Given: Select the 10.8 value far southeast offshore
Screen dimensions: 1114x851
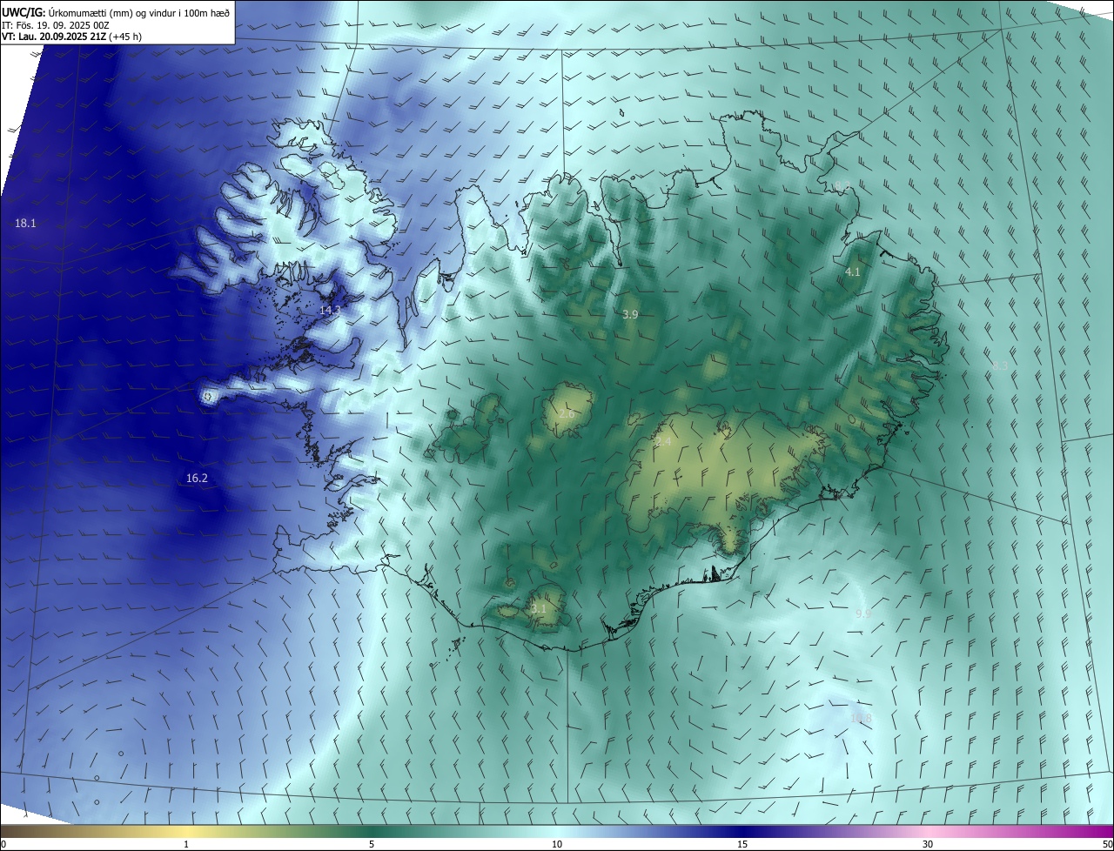Looking at the screenshot, I should coord(861,719).
